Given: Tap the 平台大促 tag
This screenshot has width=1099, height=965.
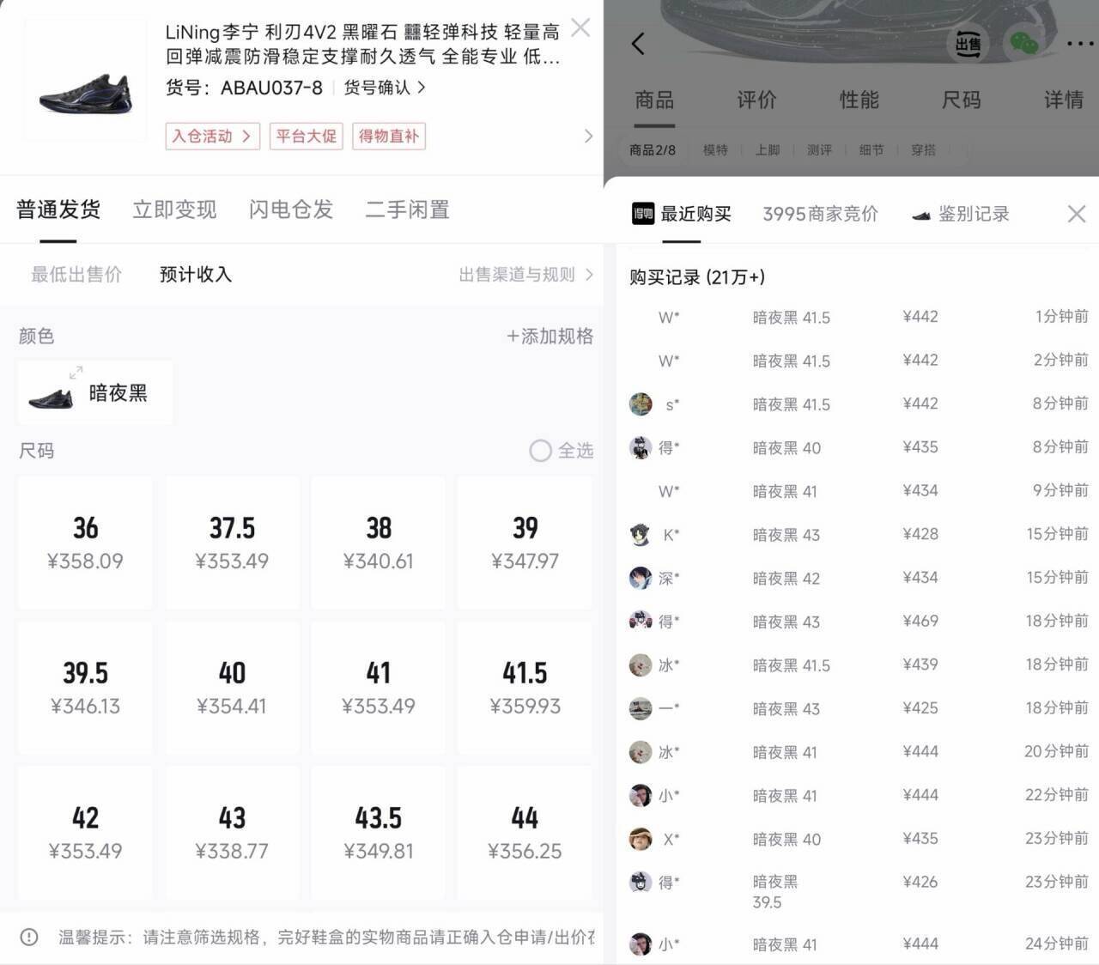Looking at the screenshot, I should 307,137.
